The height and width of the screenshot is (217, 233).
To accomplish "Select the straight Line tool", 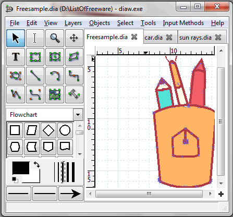I will click(35, 76).
